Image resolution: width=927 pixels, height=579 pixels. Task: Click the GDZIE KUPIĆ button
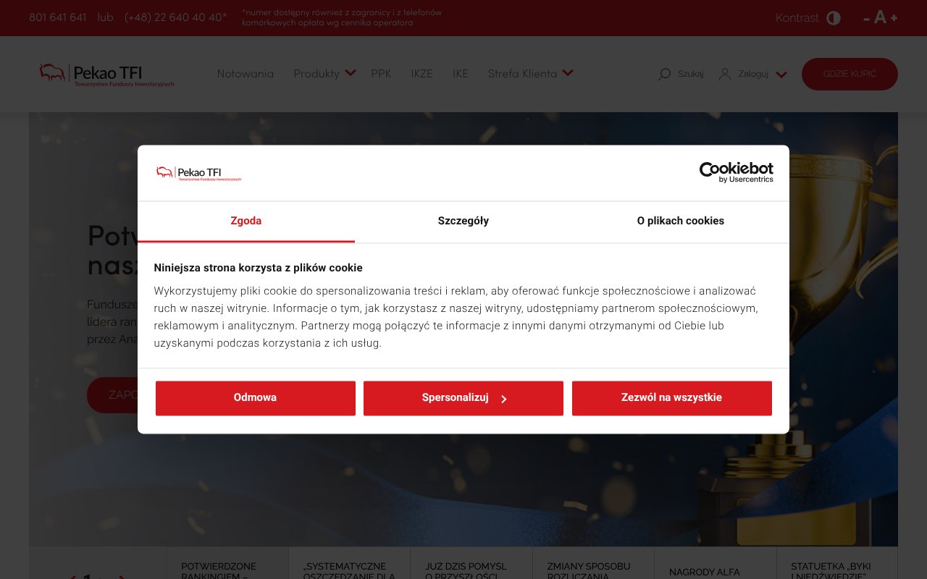point(850,74)
